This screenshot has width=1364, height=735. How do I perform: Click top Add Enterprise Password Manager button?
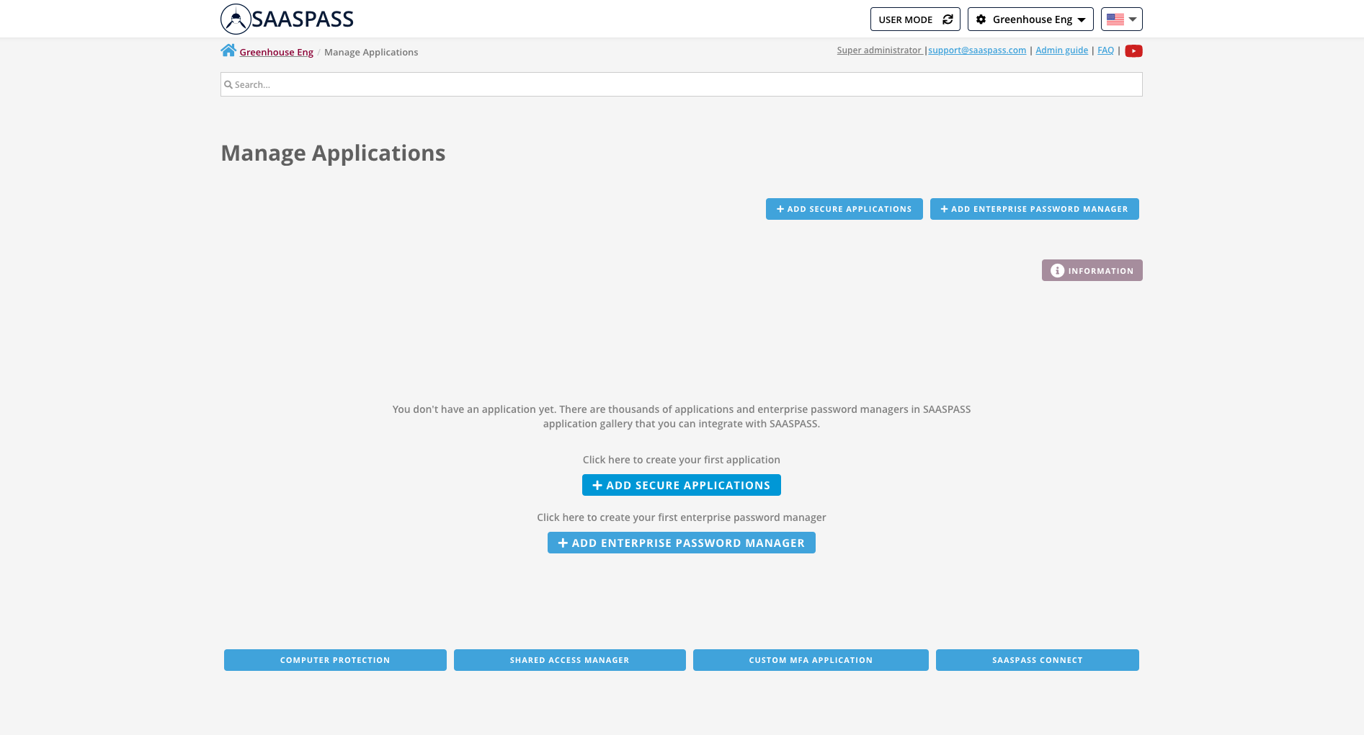pyautogui.click(x=1034, y=209)
